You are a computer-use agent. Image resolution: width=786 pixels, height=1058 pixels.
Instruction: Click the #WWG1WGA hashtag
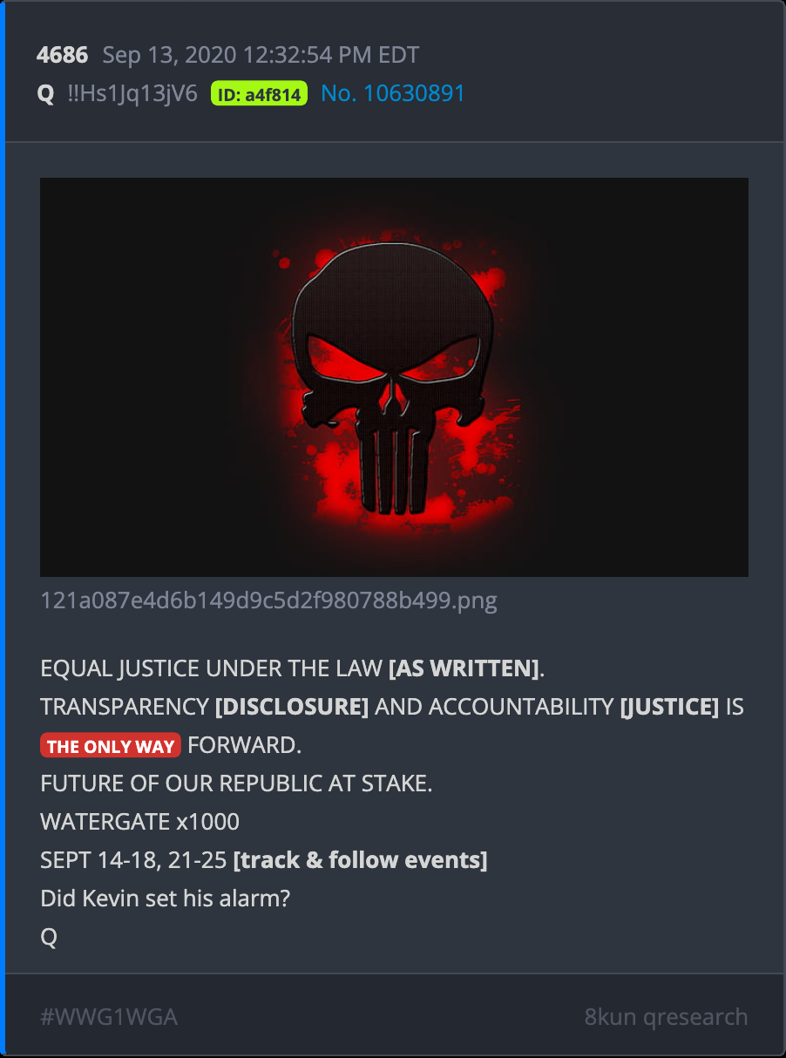pyautogui.click(x=109, y=1016)
